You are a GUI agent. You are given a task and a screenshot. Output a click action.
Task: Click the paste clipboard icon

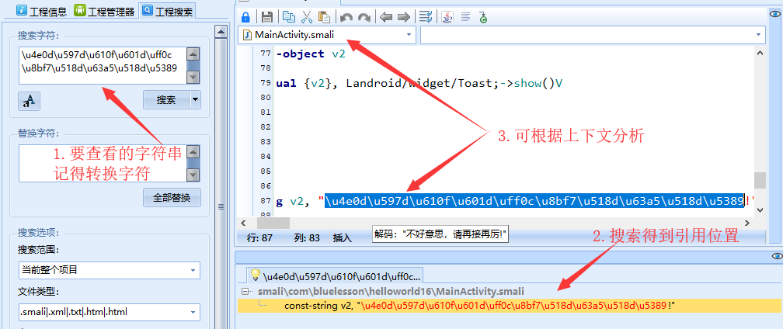324,16
